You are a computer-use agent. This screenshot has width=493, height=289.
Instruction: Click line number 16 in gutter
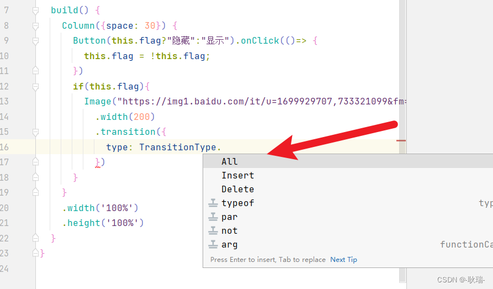pyautogui.click(x=4, y=147)
